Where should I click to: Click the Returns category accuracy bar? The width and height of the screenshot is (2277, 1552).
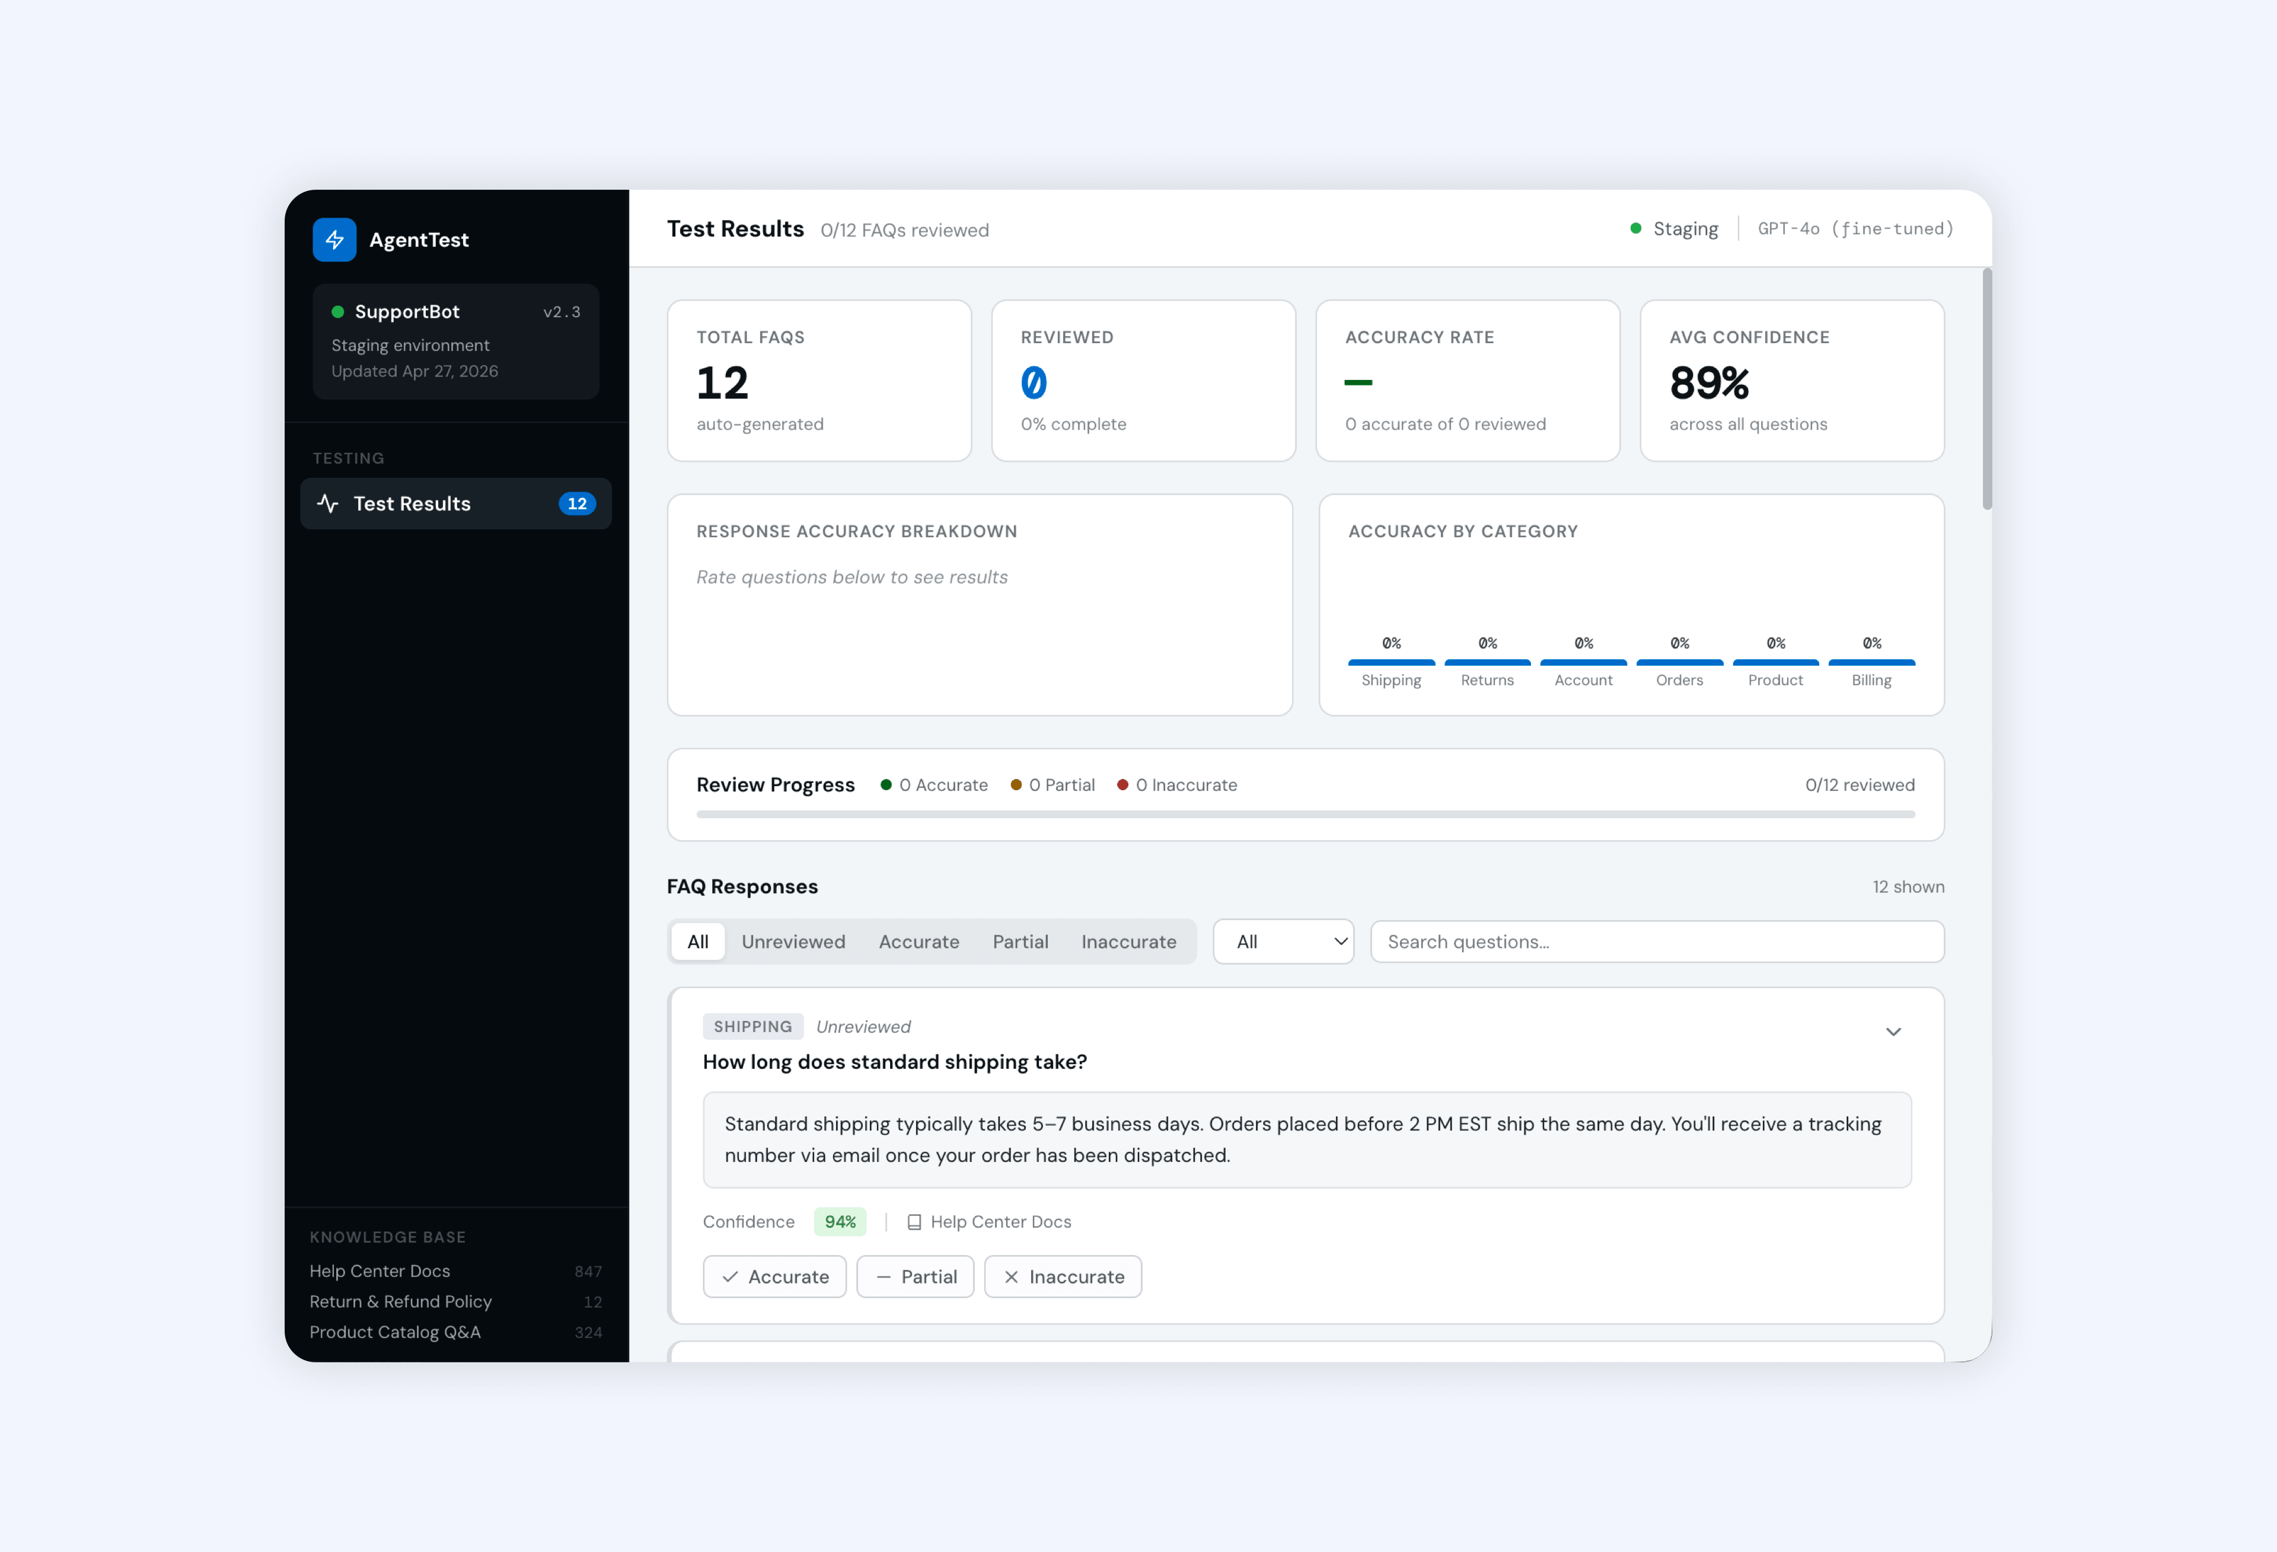[x=1487, y=663]
